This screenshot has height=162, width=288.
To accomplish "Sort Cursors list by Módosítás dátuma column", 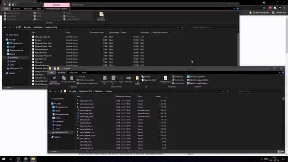I will (x=126, y=96).
